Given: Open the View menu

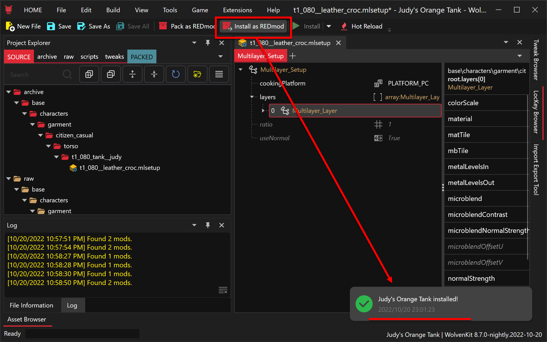Looking at the screenshot, I should (142, 10).
